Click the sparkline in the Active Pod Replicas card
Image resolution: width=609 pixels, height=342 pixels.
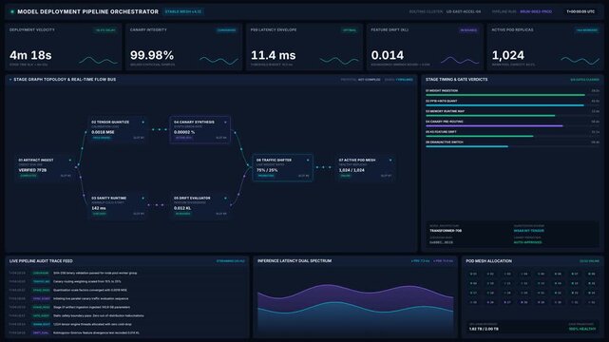(580, 61)
